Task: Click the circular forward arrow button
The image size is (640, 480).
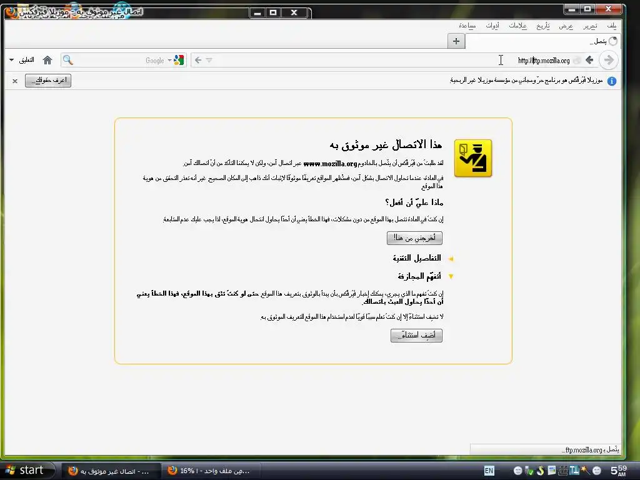Action: coord(609,60)
